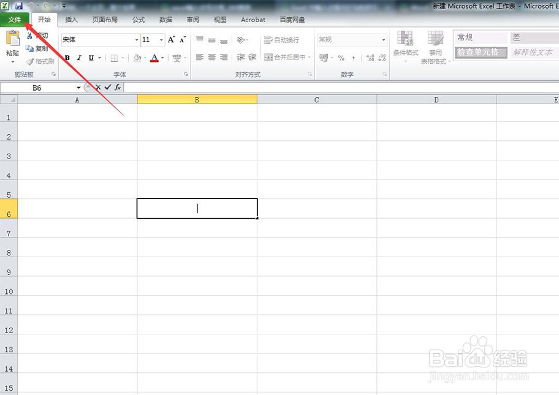Switch to the 插入 ribbon tab
This screenshot has width=559, height=395.
71,20
